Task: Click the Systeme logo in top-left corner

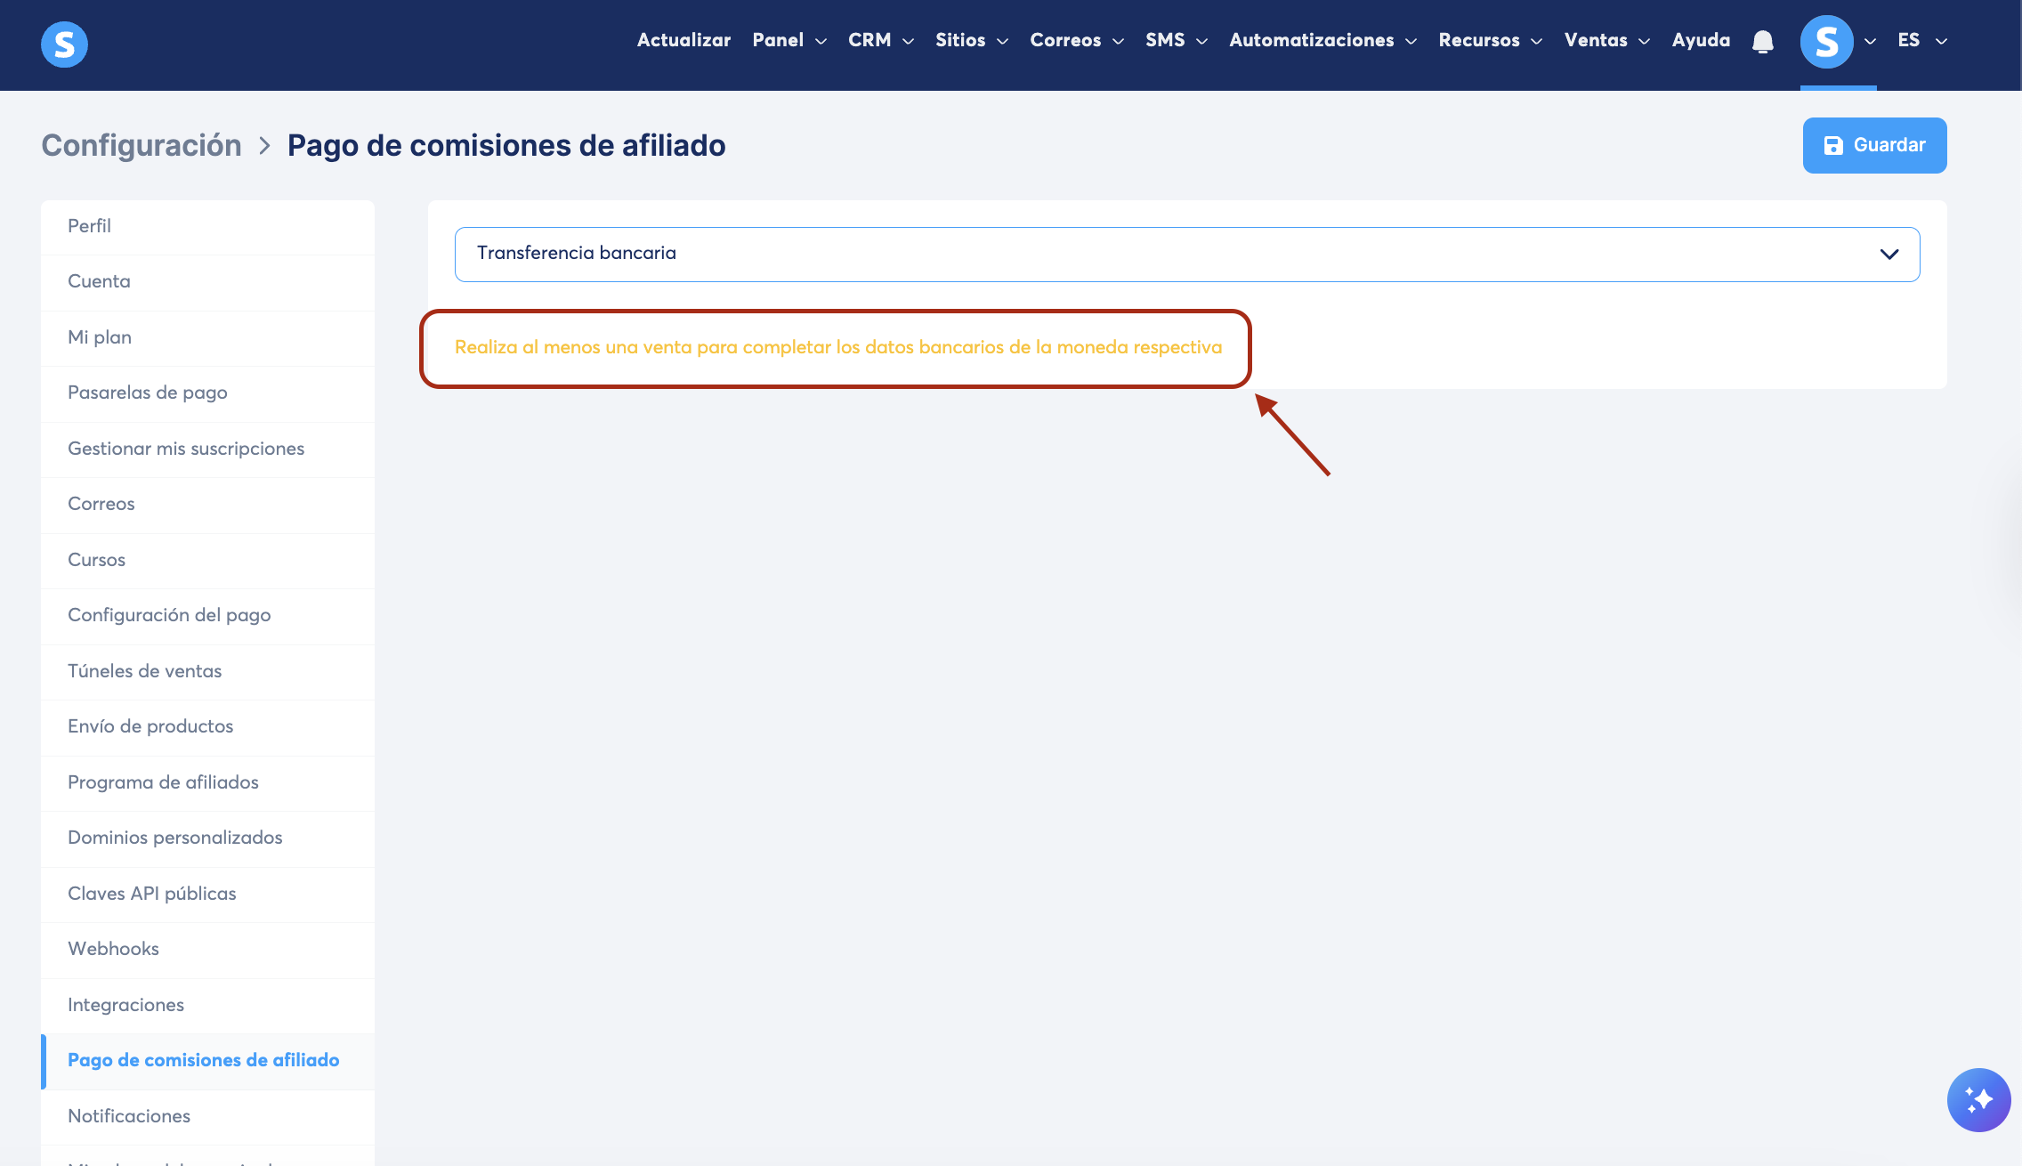Action: pyautogui.click(x=64, y=44)
